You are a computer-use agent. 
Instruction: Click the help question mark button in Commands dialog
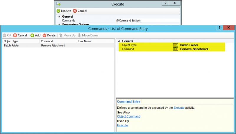(219, 28)
